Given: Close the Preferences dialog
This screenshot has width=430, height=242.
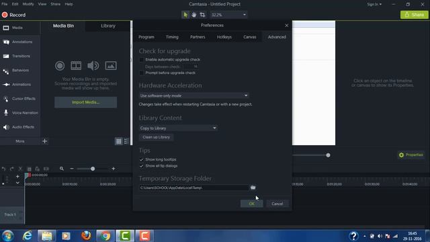Looking at the screenshot, I should 286,26.
